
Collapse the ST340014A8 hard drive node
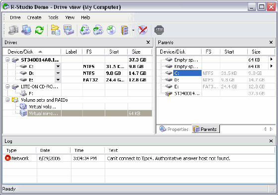(x=7, y=60)
